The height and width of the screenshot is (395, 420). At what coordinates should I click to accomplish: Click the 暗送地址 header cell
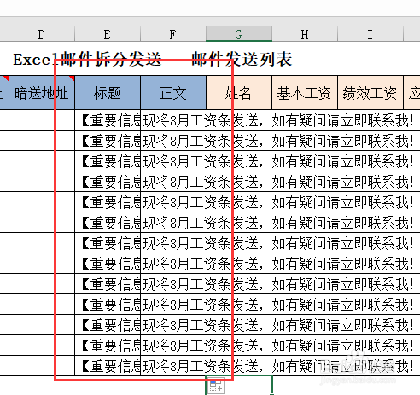coord(42,93)
